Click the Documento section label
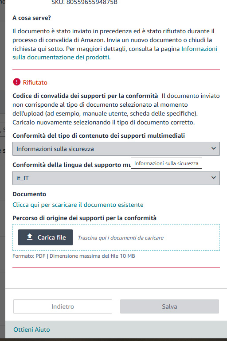227x341 pixels. click(29, 194)
